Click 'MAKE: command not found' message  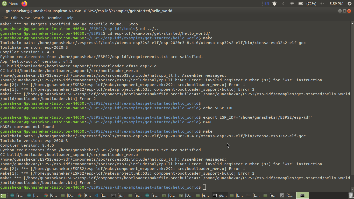coord(27,127)
